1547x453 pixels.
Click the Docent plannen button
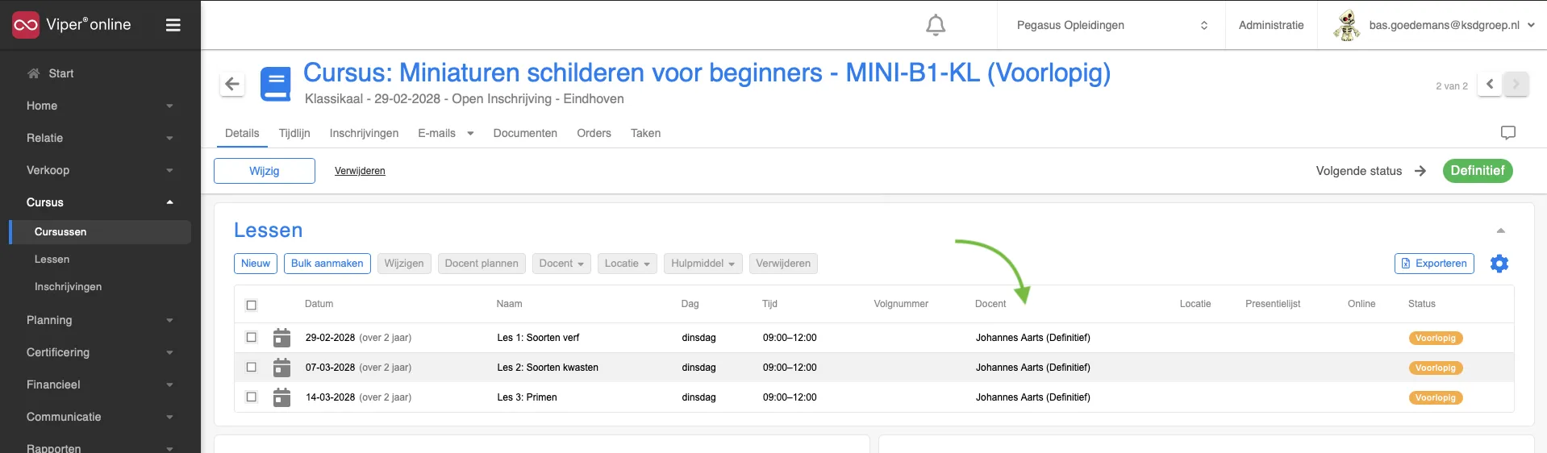(x=482, y=264)
